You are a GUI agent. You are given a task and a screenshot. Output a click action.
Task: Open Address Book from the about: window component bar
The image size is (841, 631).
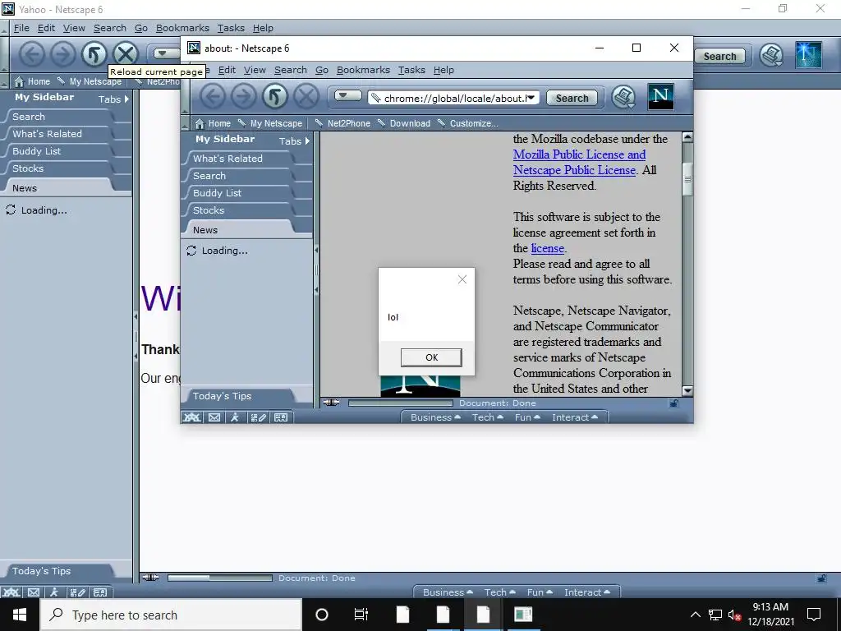[x=281, y=417]
